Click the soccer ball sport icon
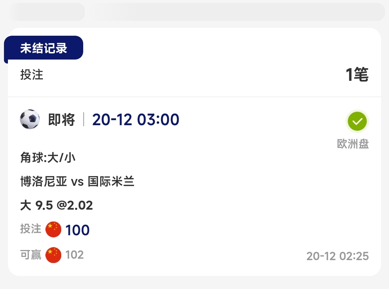Viewport: 389px width, 289px height. click(30, 119)
